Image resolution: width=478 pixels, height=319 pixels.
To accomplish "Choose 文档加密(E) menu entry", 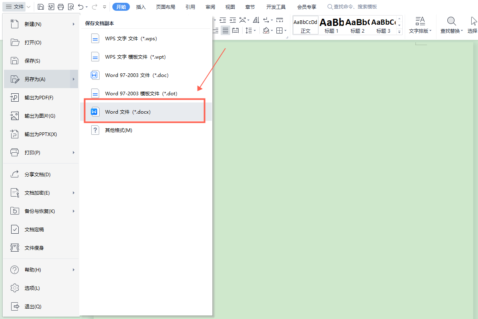I will (41, 193).
